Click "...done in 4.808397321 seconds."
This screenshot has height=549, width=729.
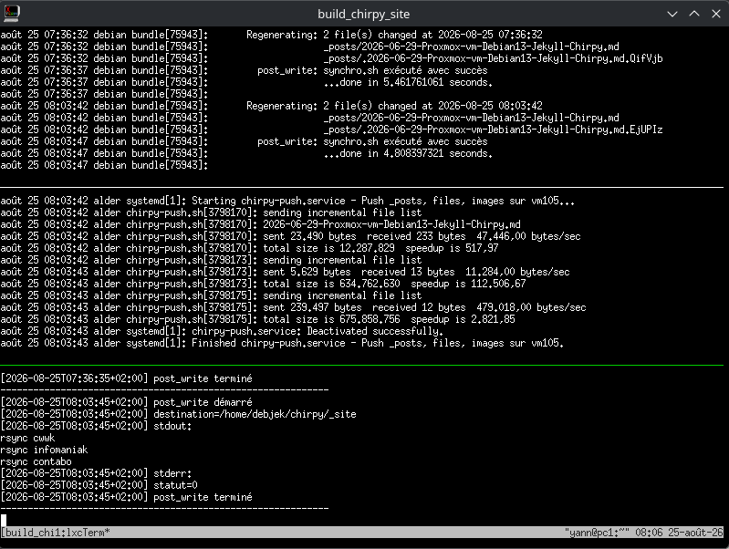408,153
